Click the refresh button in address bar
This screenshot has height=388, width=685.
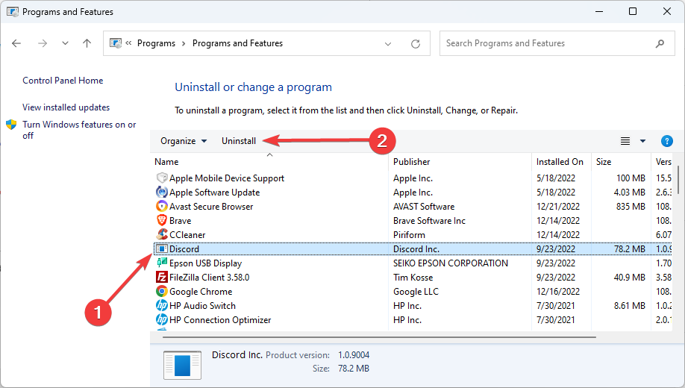point(415,43)
